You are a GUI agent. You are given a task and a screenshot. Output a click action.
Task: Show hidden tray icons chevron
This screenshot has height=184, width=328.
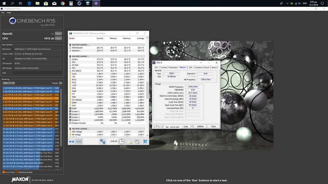288,3
